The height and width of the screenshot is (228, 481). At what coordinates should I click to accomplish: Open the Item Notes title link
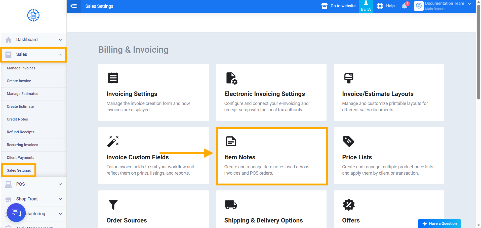(x=240, y=157)
